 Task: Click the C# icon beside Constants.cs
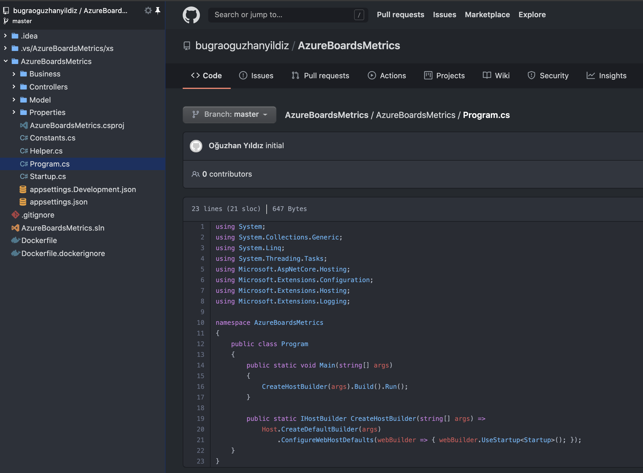coord(24,138)
